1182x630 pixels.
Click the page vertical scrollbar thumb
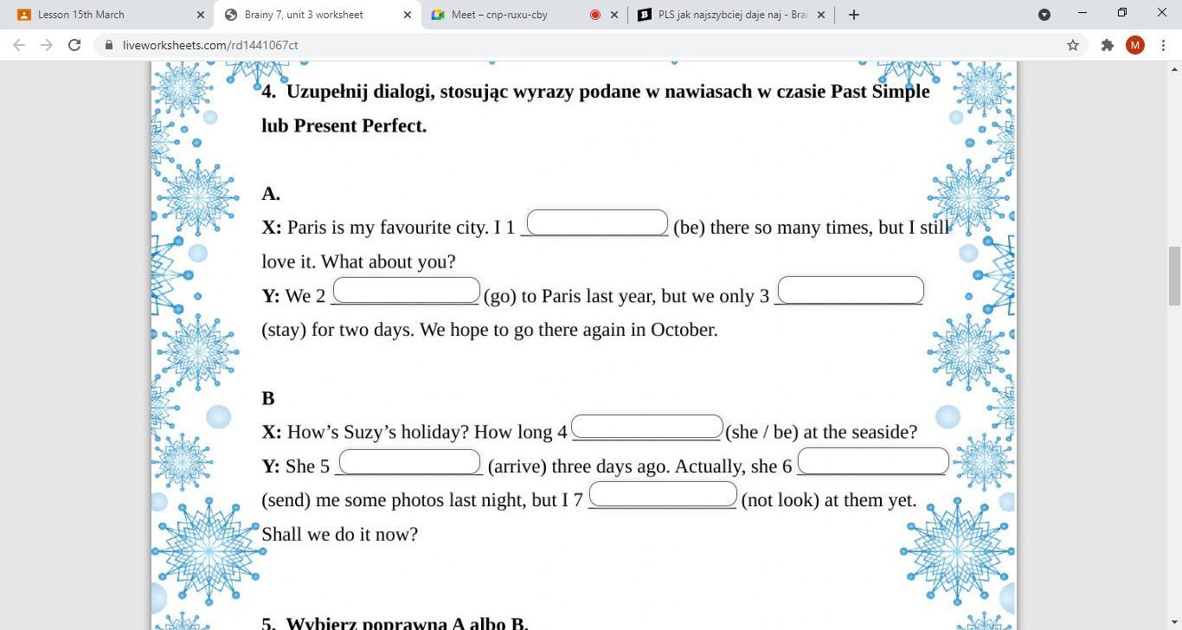point(1174,275)
